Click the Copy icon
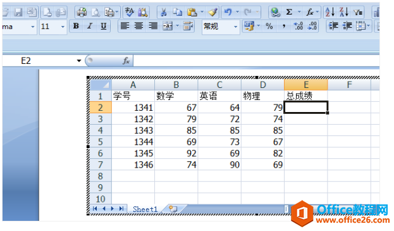The image size is (394, 231). coord(178,12)
